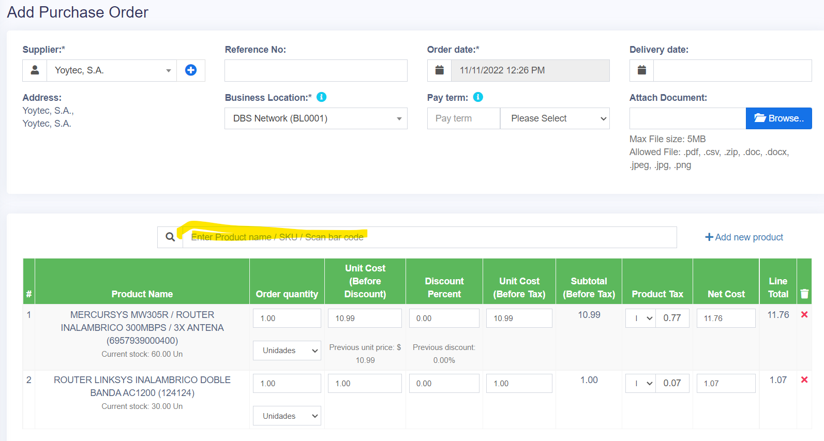Delete the ROUTER LINKSYS row
The width and height of the screenshot is (824, 441).
point(804,380)
